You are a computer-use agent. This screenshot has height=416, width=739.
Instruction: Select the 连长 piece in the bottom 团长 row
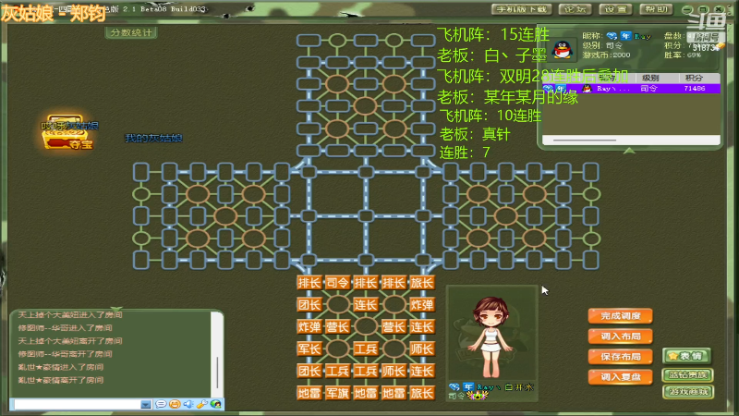click(x=422, y=371)
